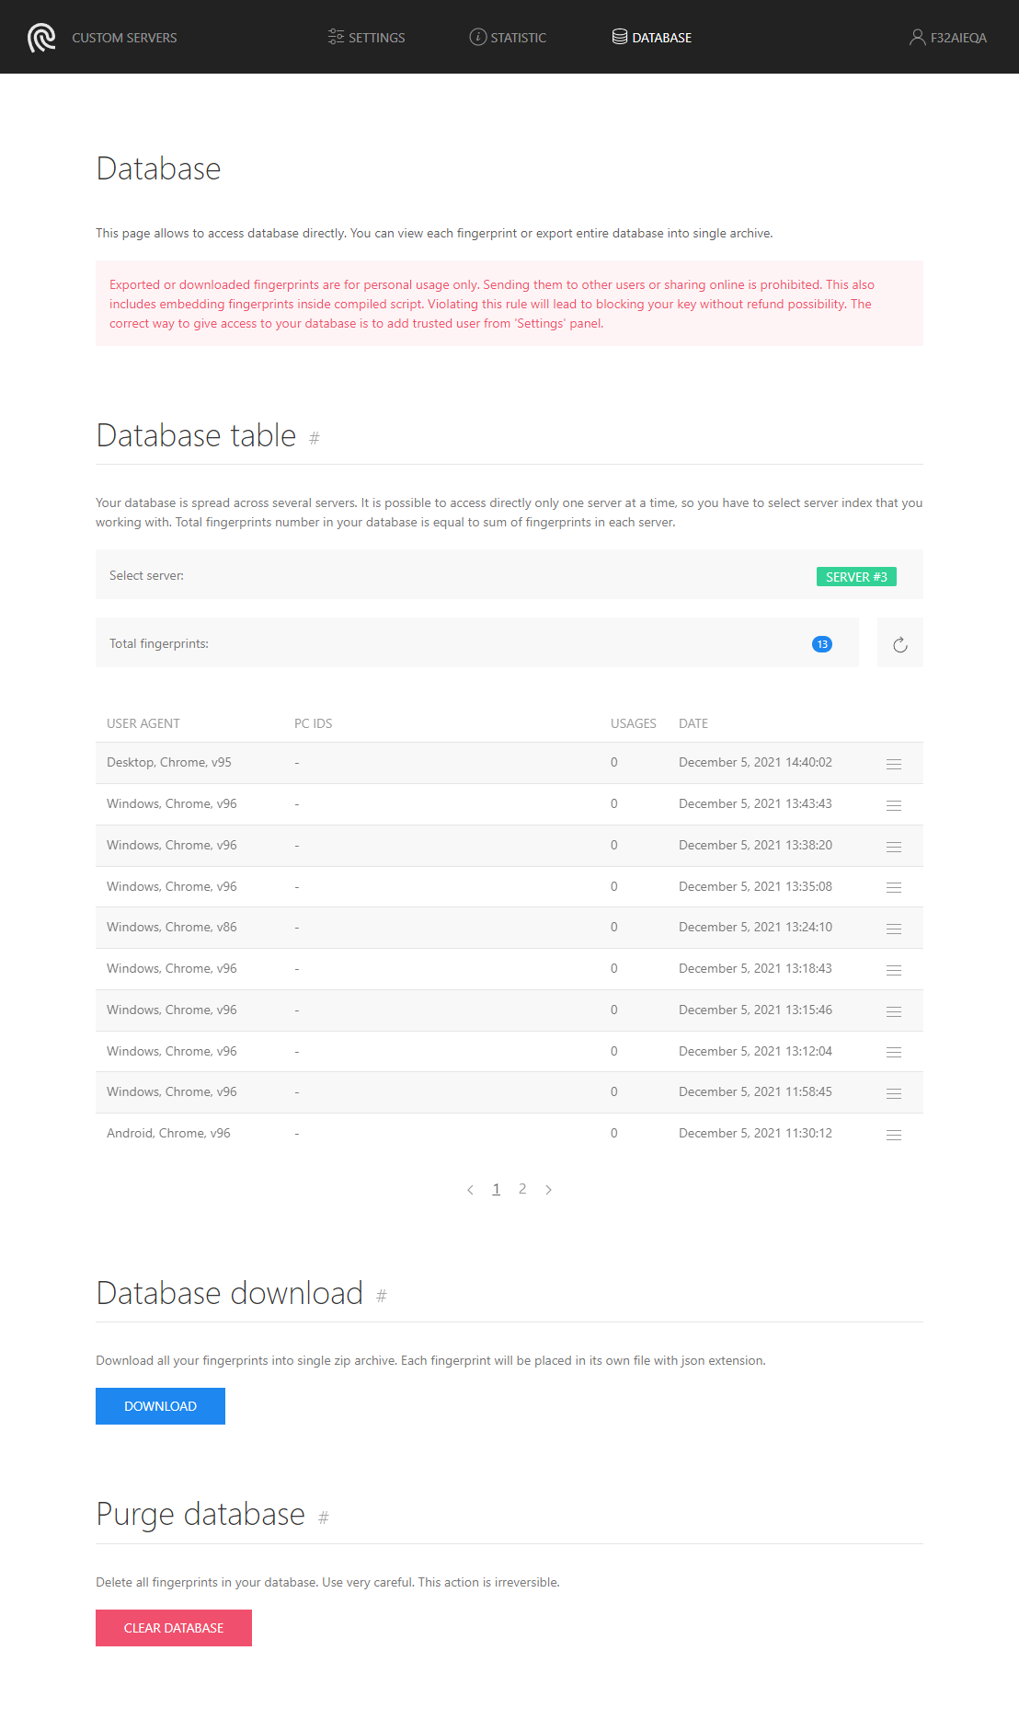Open row menu for 13:43:43 fingerprint
This screenshot has width=1019, height=1720.
pos(893,805)
